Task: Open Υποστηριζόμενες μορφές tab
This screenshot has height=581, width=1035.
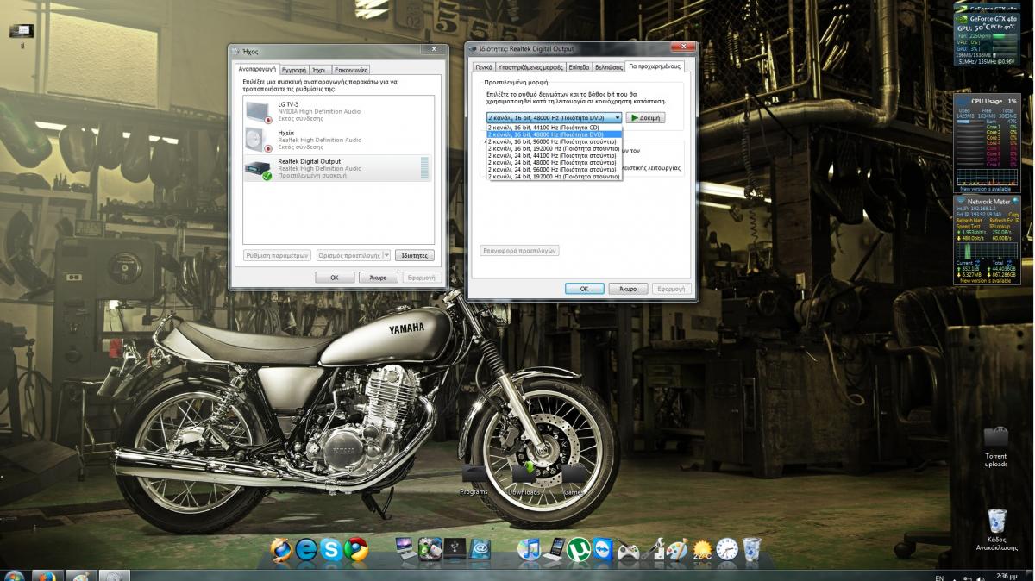Action: point(530,66)
